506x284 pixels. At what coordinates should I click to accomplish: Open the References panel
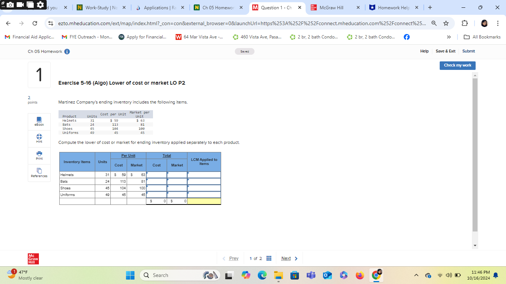[39, 173]
